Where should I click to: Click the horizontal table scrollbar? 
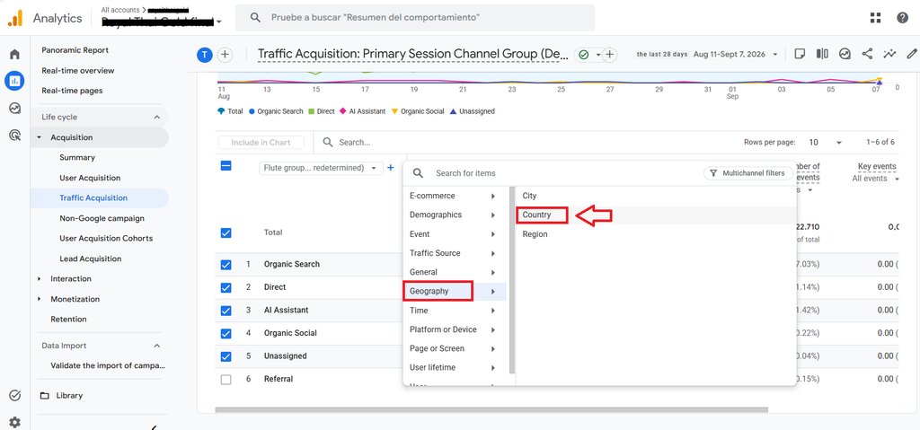(491, 410)
